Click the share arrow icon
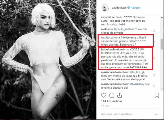Viewport: 164px width, 120px height. click(119, 95)
